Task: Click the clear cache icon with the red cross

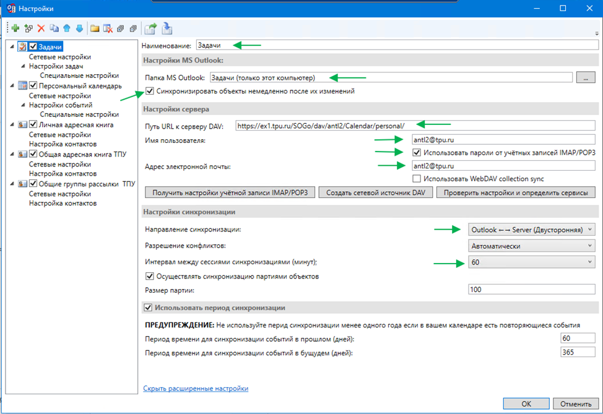Action: pyautogui.click(x=108, y=28)
